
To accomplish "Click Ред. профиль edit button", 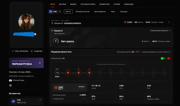I will pyautogui.click(x=20, y=51).
